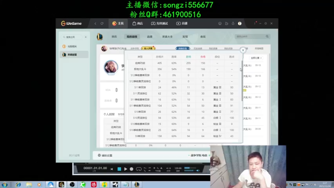Switch to the 英雄大全 tab
This screenshot has height=188, width=334.
coord(167,37)
